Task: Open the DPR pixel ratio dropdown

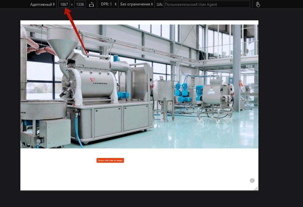Action: pos(109,4)
